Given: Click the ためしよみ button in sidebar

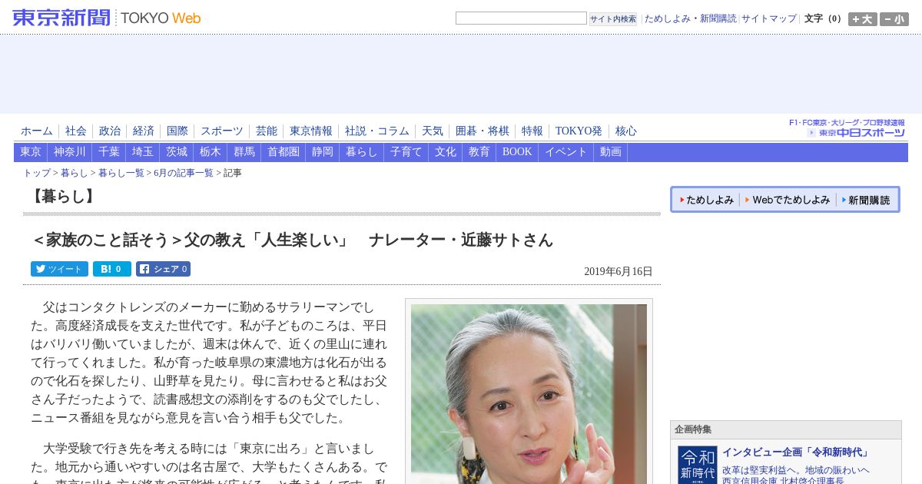Looking at the screenshot, I should coord(708,200).
